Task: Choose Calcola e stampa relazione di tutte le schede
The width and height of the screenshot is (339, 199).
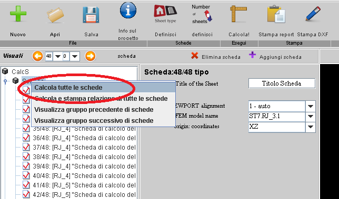Action: click(x=103, y=99)
